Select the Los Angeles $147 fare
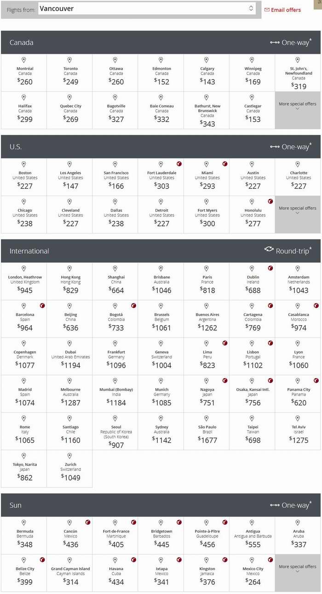This screenshot has width=322, height=594. 70,177
